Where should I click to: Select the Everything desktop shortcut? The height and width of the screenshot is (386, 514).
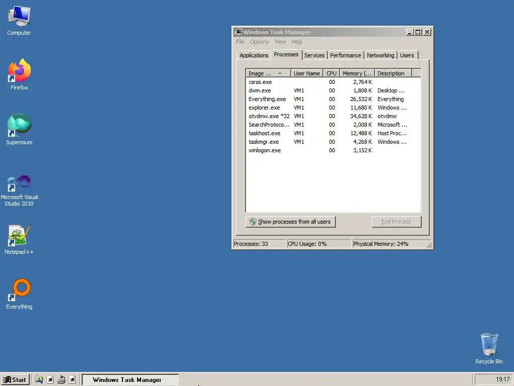click(x=19, y=294)
